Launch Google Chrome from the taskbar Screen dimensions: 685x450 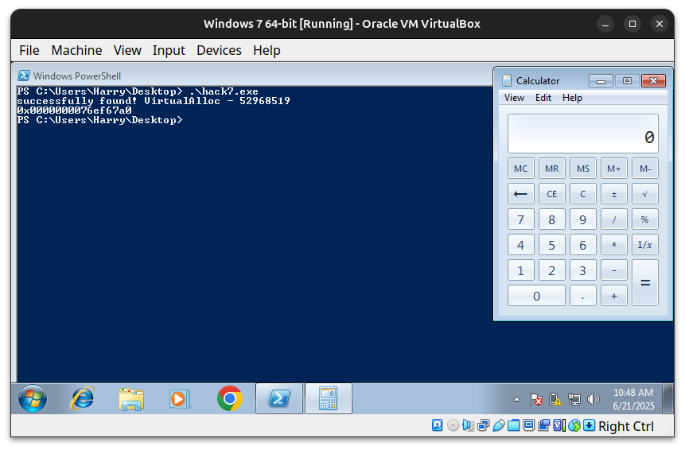point(229,398)
